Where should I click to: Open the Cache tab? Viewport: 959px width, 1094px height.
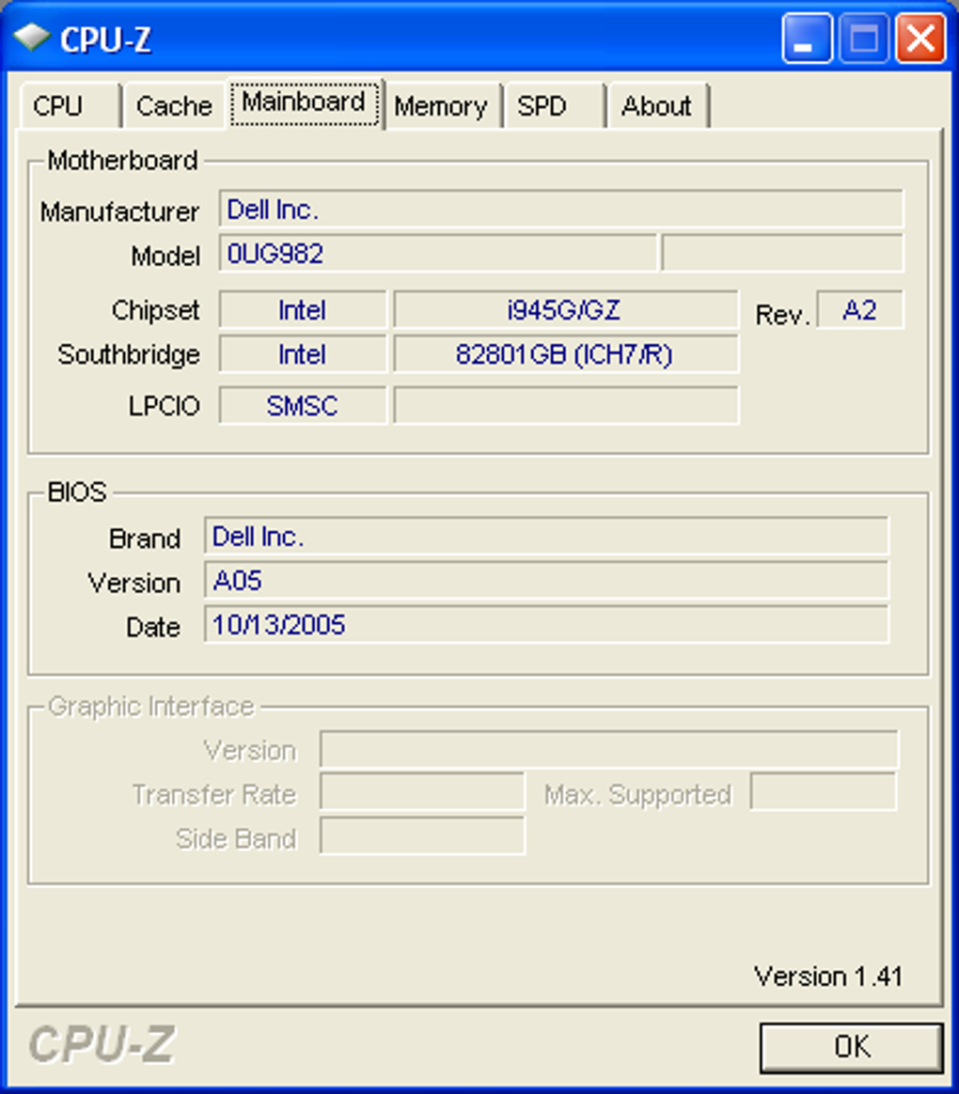click(174, 106)
